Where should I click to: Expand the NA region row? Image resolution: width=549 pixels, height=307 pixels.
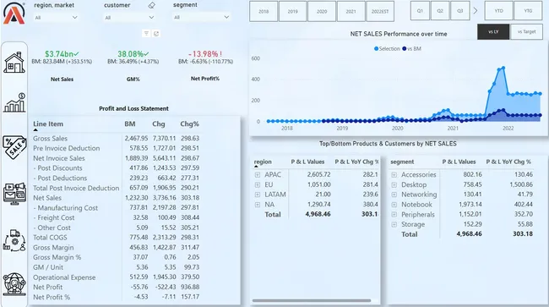click(258, 205)
